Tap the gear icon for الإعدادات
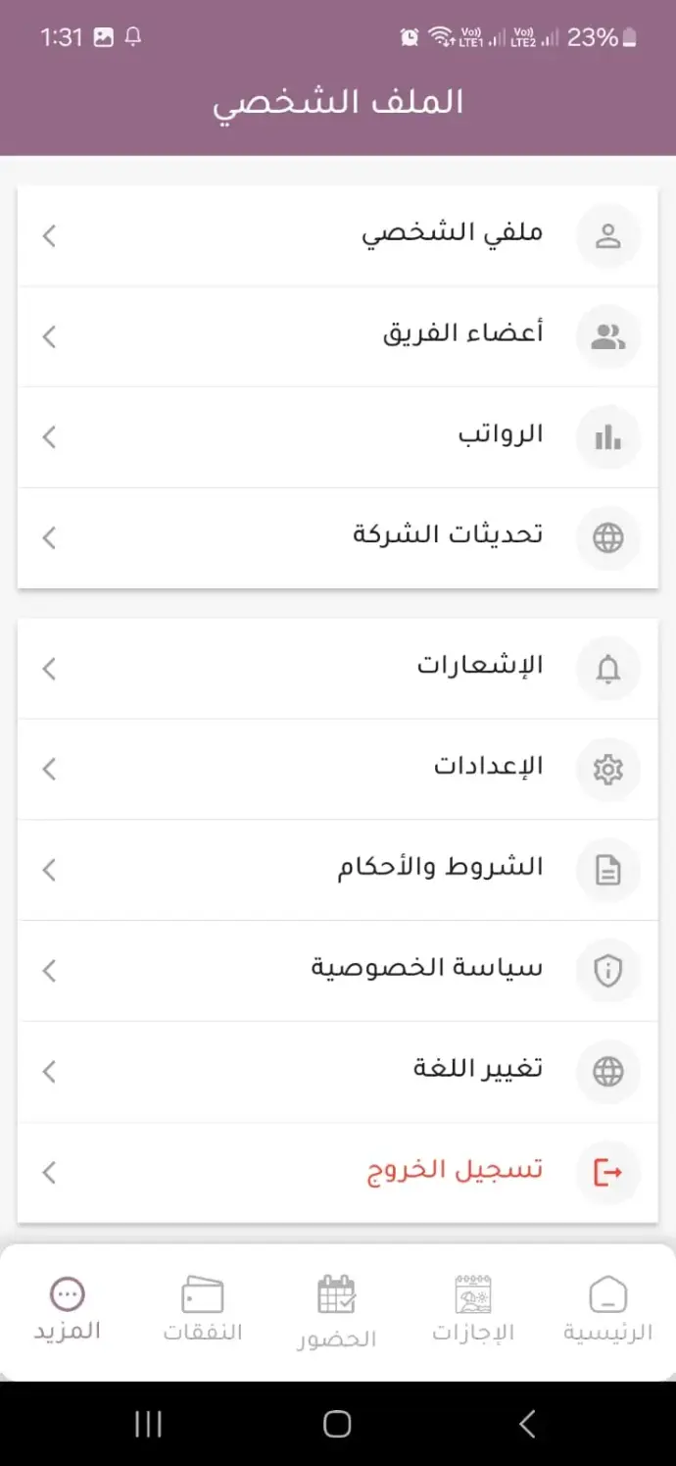This screenshot has height=1466, width=676. (x=607, y=770)
